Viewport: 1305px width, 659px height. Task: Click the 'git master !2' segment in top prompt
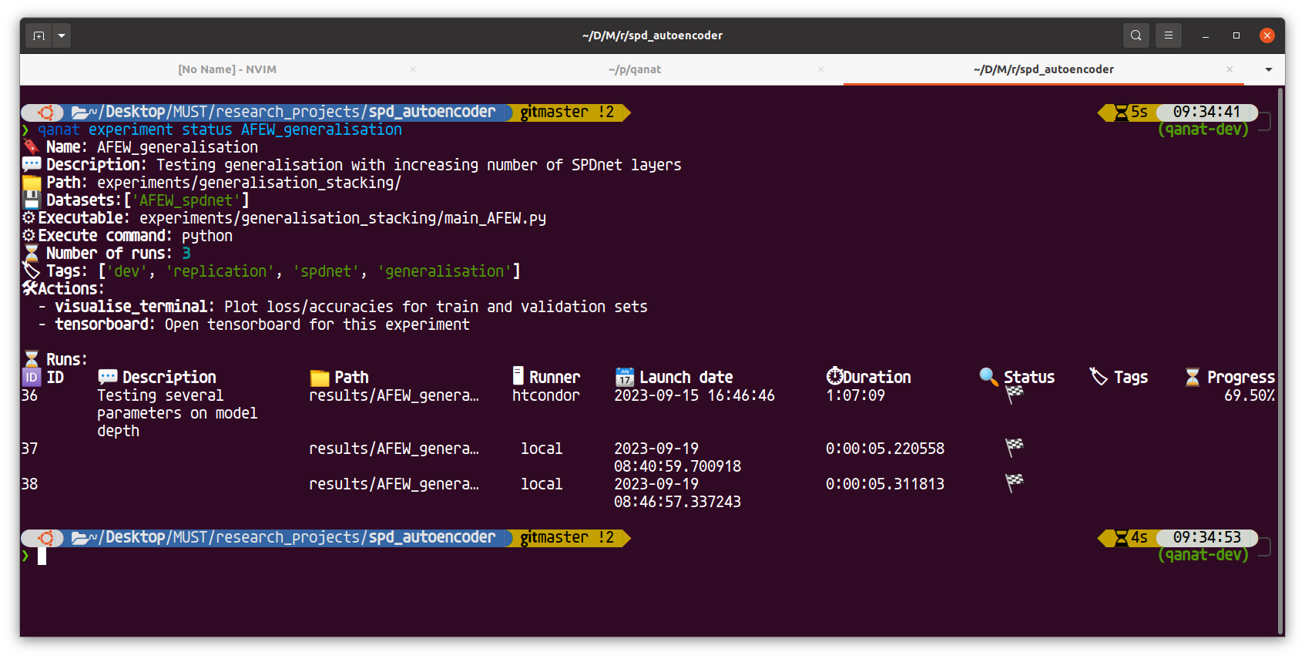[x=568, y=113]
